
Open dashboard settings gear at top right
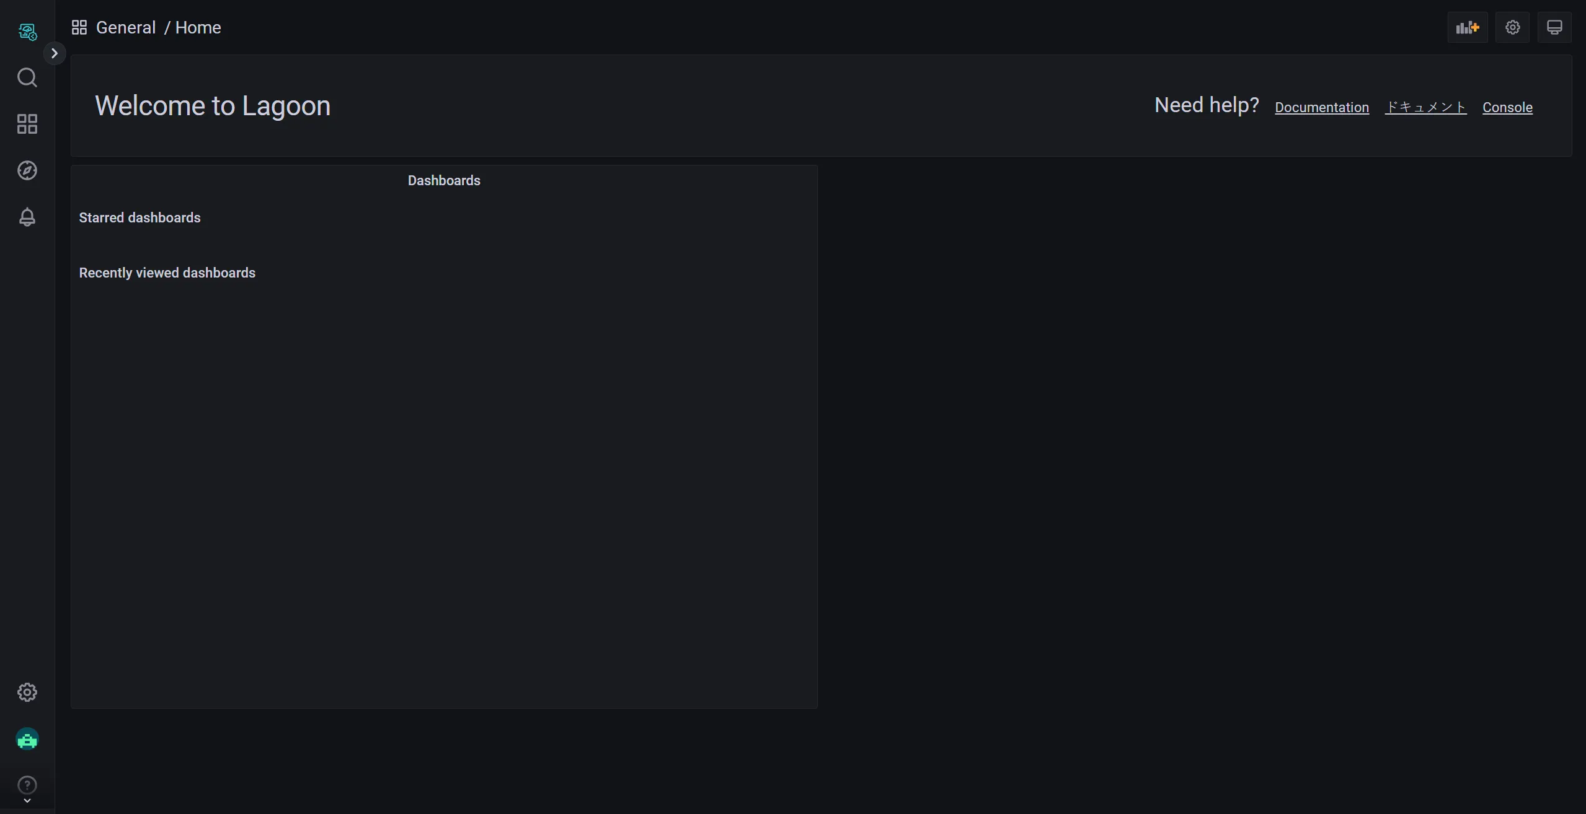point(1513,27)
